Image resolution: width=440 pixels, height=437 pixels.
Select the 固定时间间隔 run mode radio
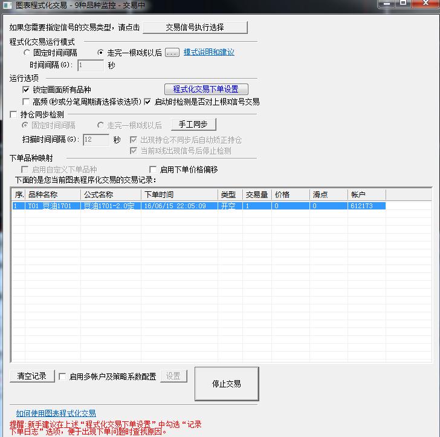pyautogui.click(x=27, y=53)
